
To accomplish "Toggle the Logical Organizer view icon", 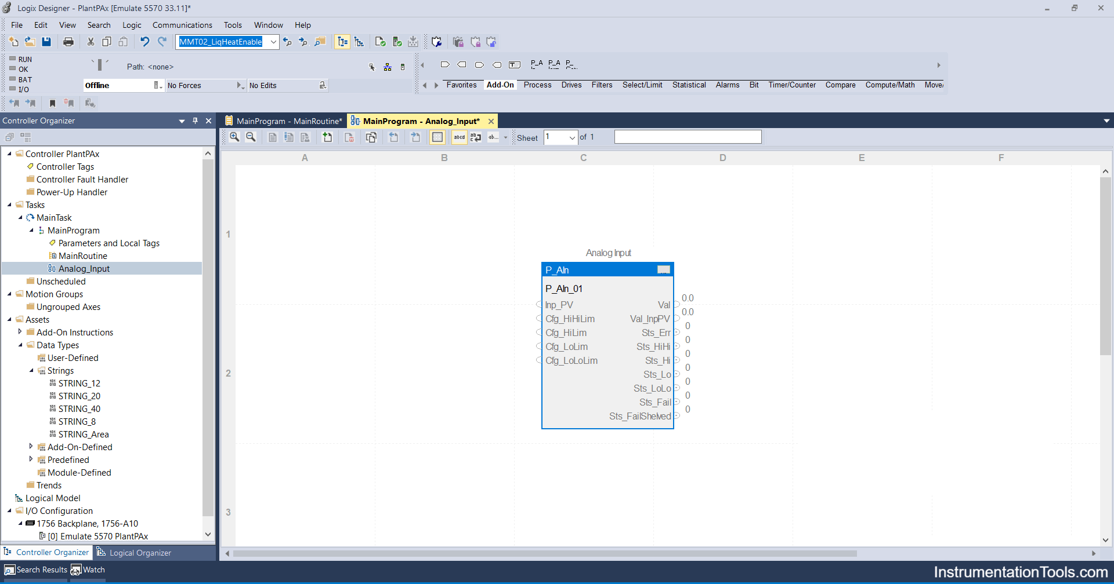I will 359,42.
